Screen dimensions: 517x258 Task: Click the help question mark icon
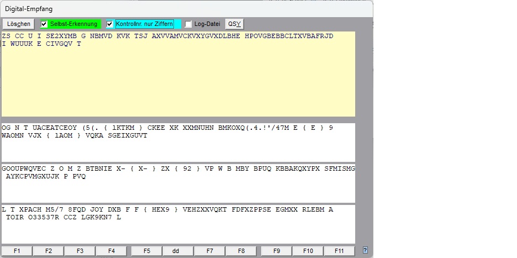(x=365, y=250)
